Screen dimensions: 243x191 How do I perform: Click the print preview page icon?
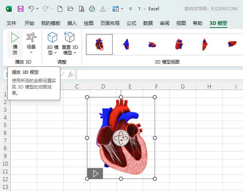(81, 9)
